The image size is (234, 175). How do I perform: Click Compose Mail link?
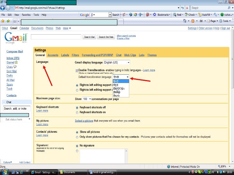(x=15, y=52)
